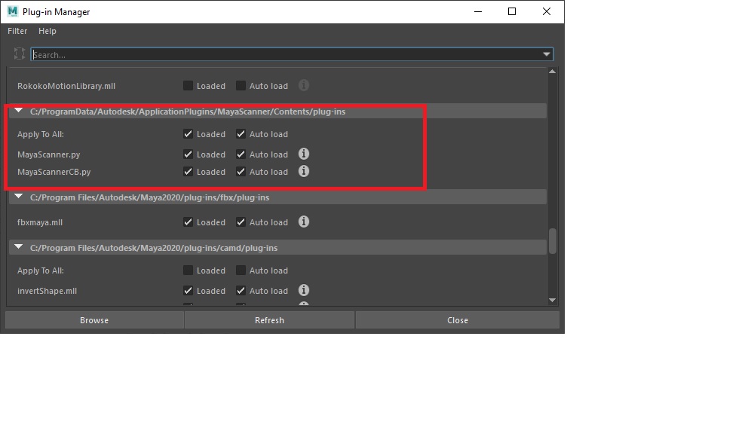Open info for MayaScannerCB.py plug-in
Viewport: 754px width, 437px height.
pos(303,171)
